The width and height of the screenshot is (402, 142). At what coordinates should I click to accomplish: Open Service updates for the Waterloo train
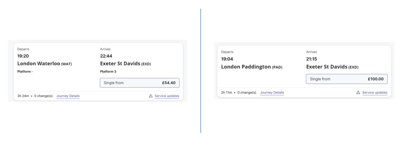click(x=167, y=96)
